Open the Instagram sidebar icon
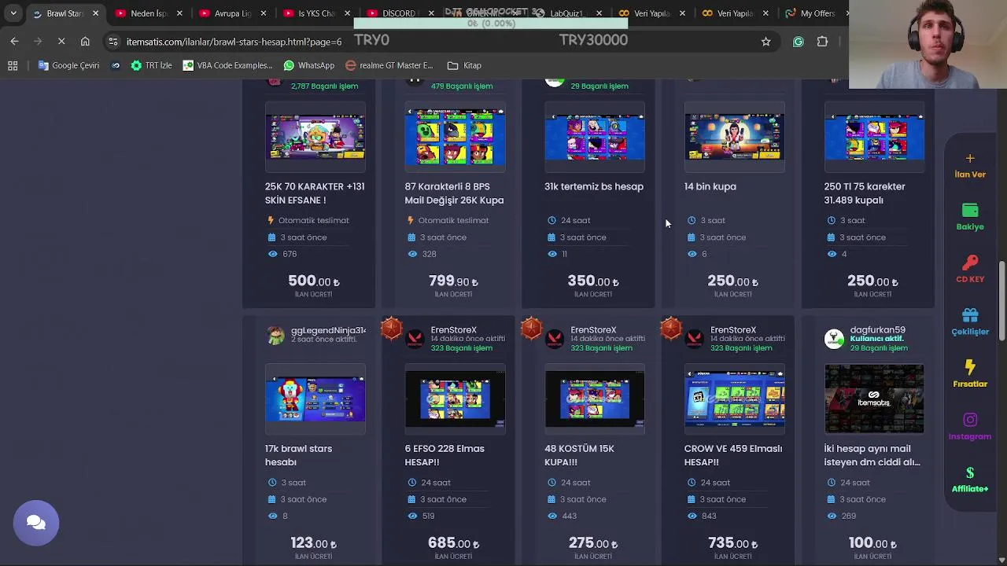This screenshot has height=566, width=1007. 970,420
